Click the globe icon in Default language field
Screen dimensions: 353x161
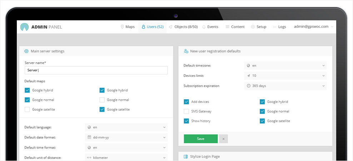[x=89, y=127]
